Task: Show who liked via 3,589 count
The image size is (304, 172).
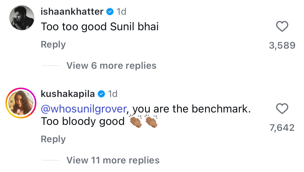Action: (282, 46)
